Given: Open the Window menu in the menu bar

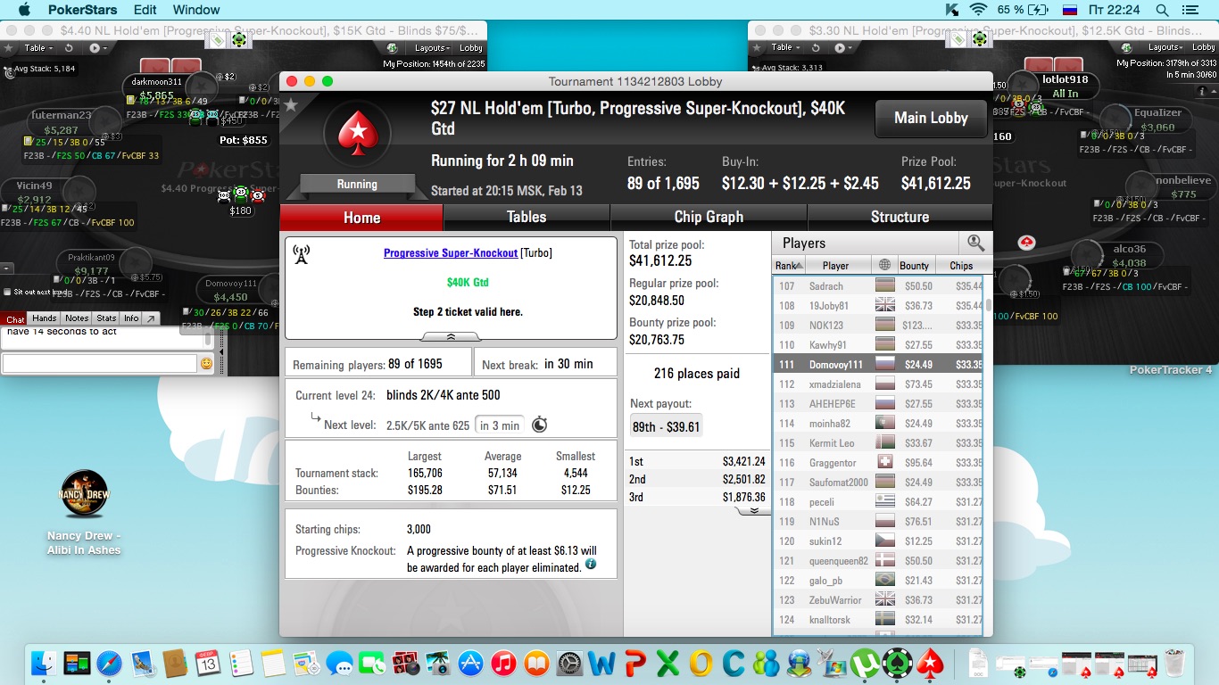Looking at the screenshot, I should (196, 10).
